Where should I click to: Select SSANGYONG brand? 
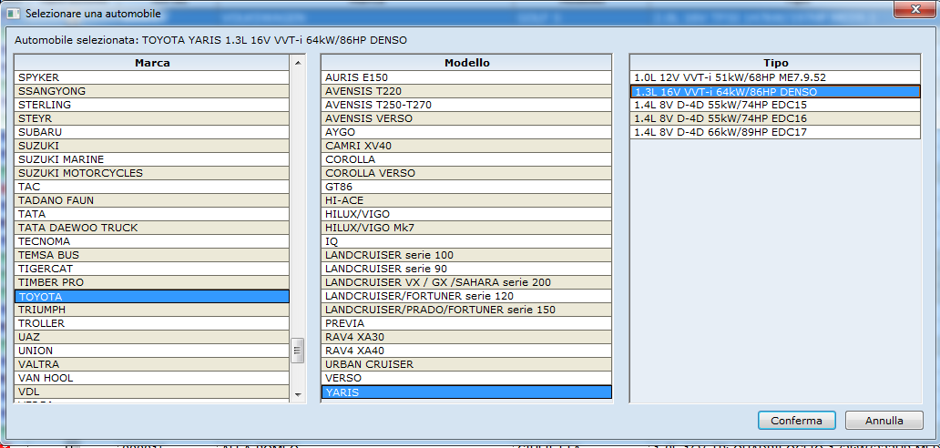(152, 91)
